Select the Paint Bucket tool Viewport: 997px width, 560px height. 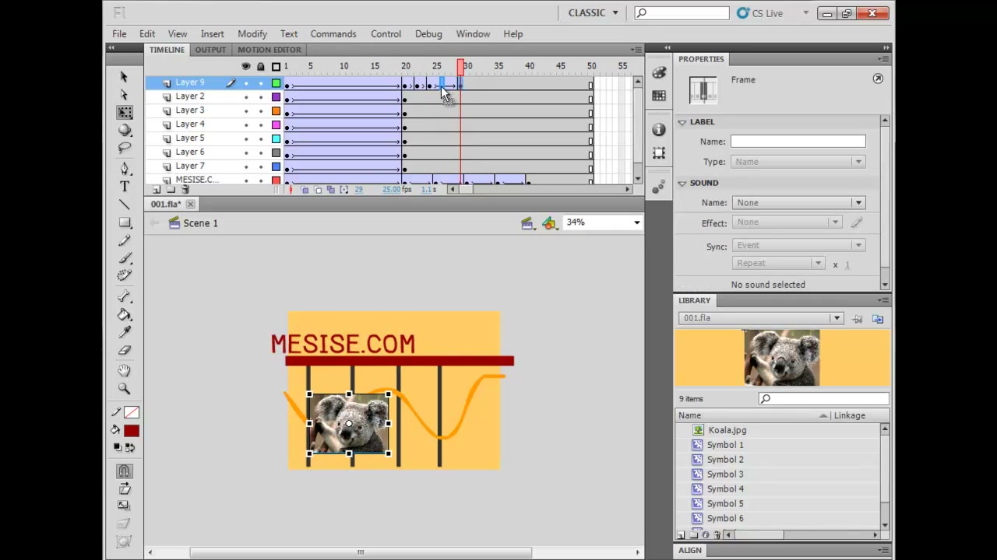(x=125, y=314)
